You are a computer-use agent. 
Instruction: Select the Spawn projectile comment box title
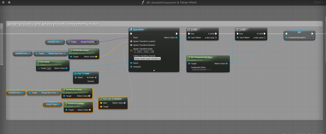[x=54, y=24]
